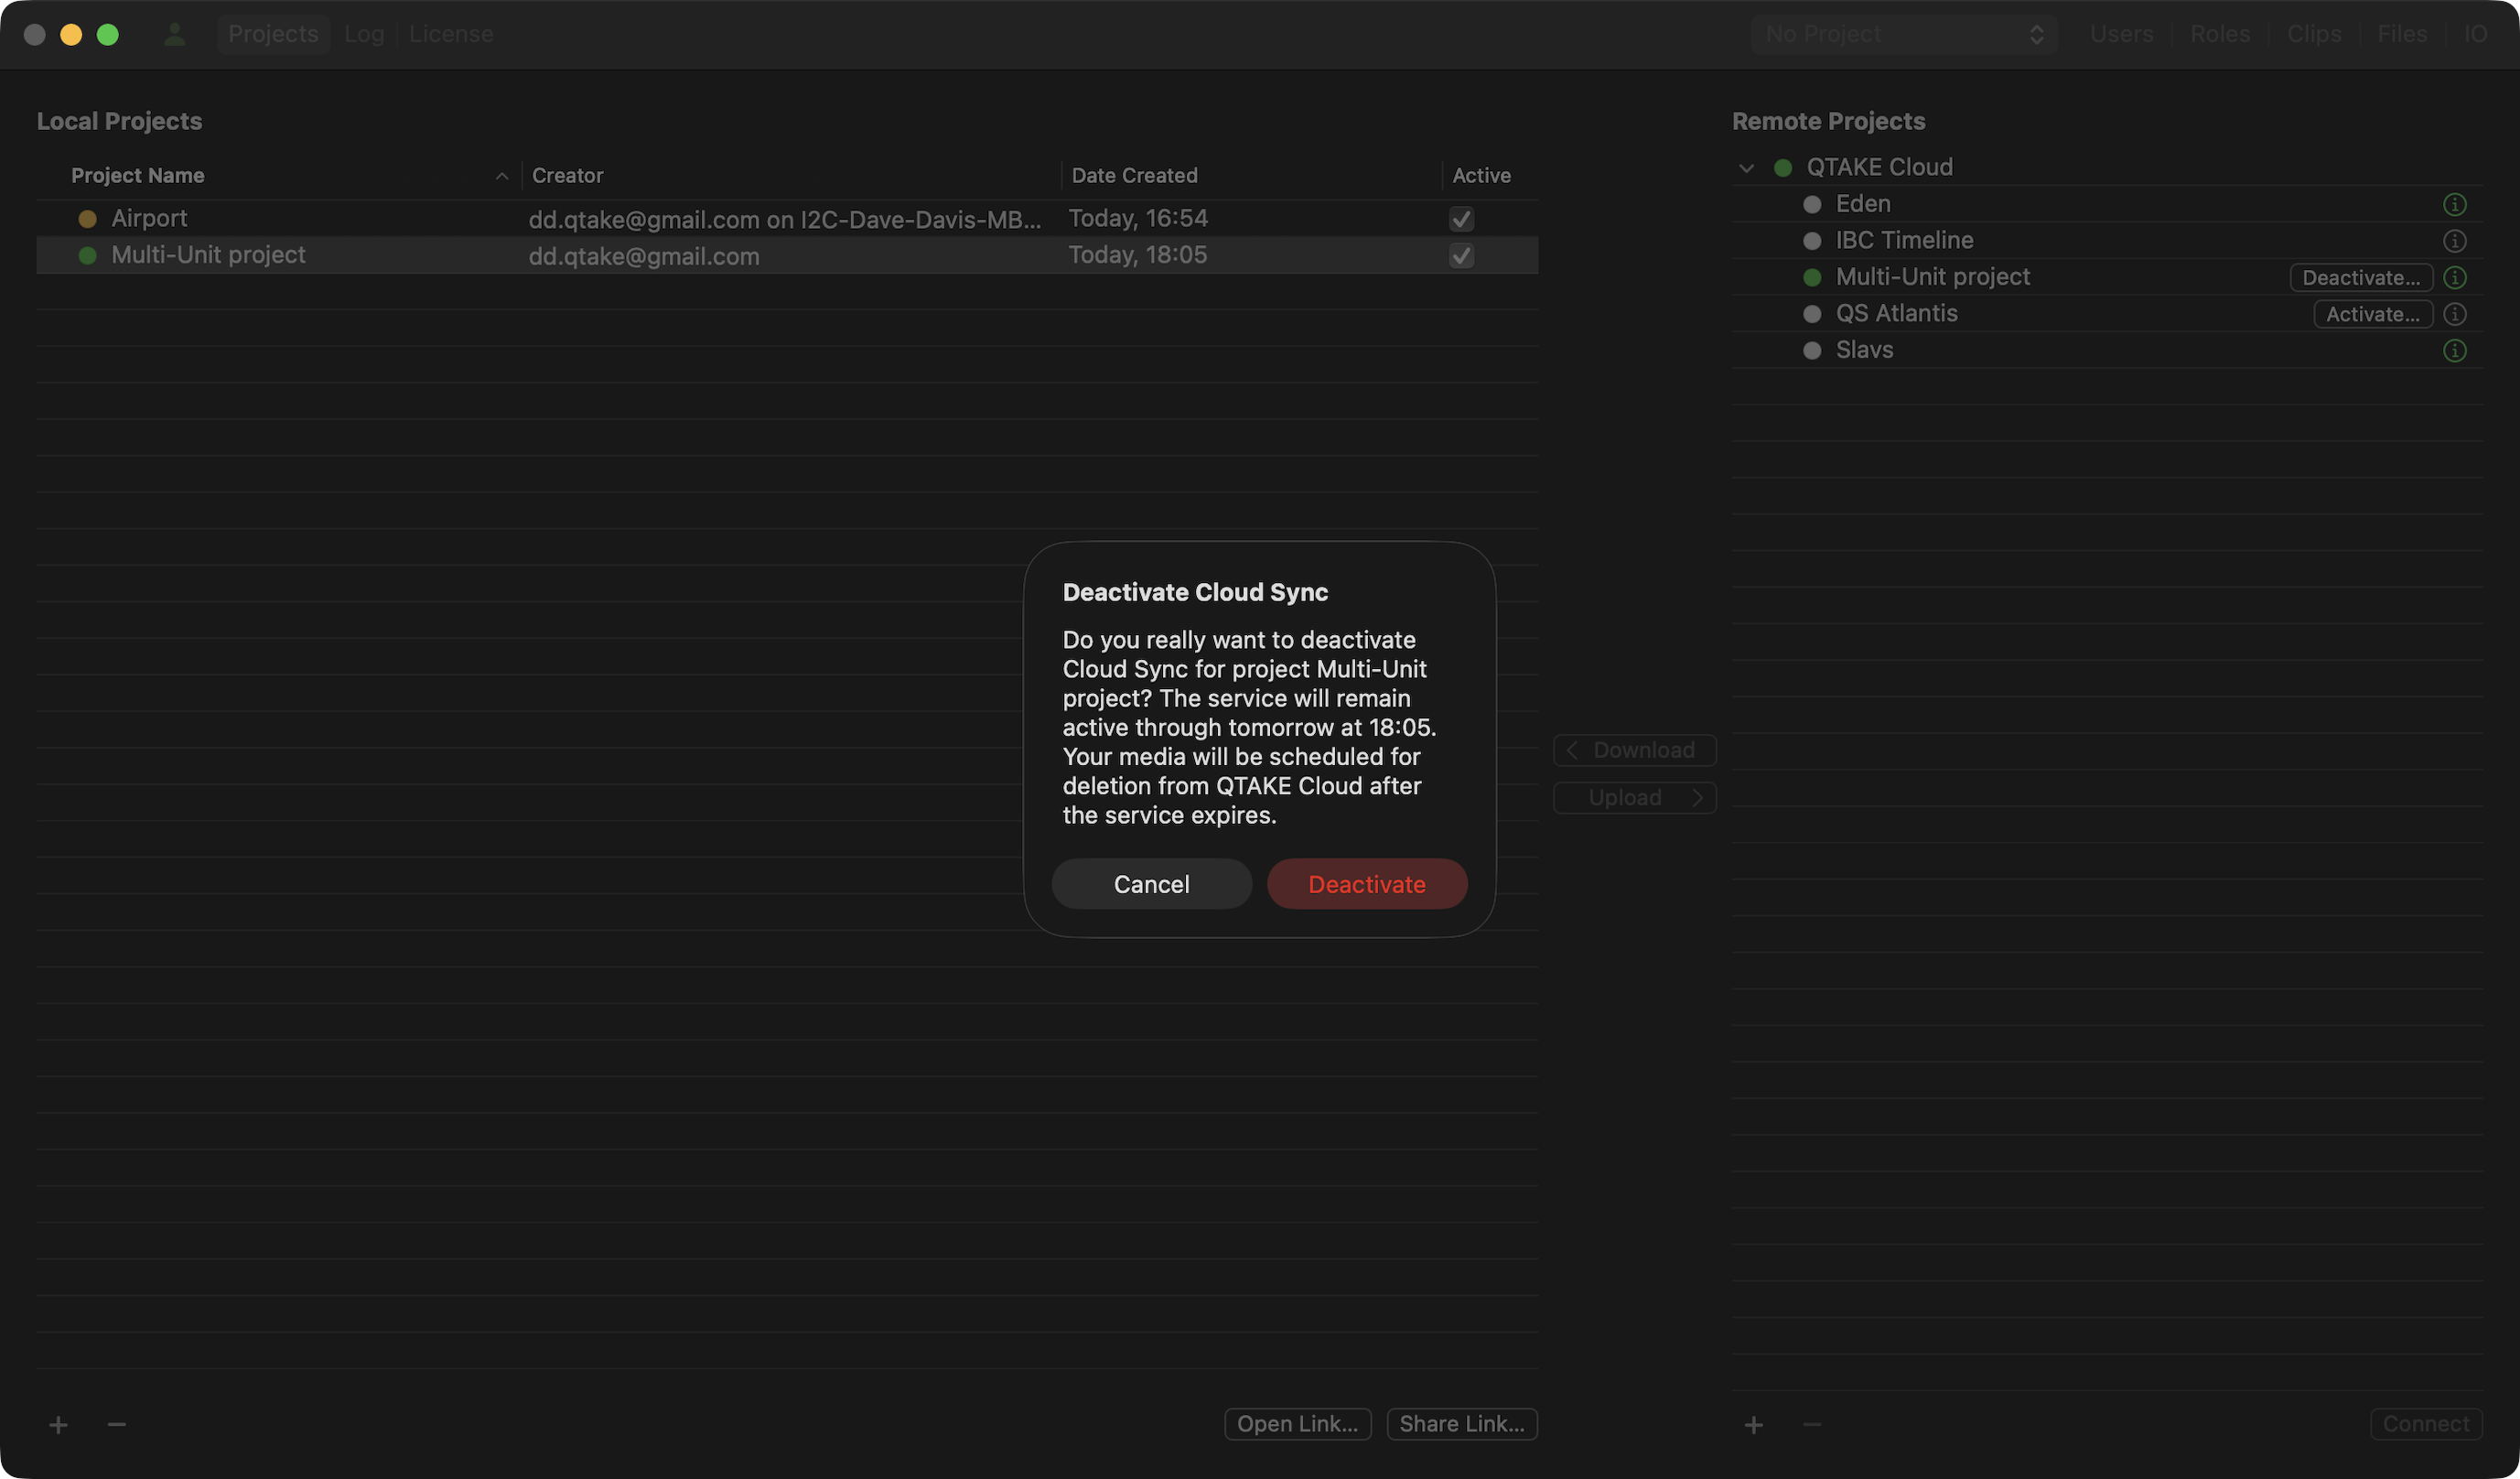Open info icon for Slavs project

coord(2454,350)
